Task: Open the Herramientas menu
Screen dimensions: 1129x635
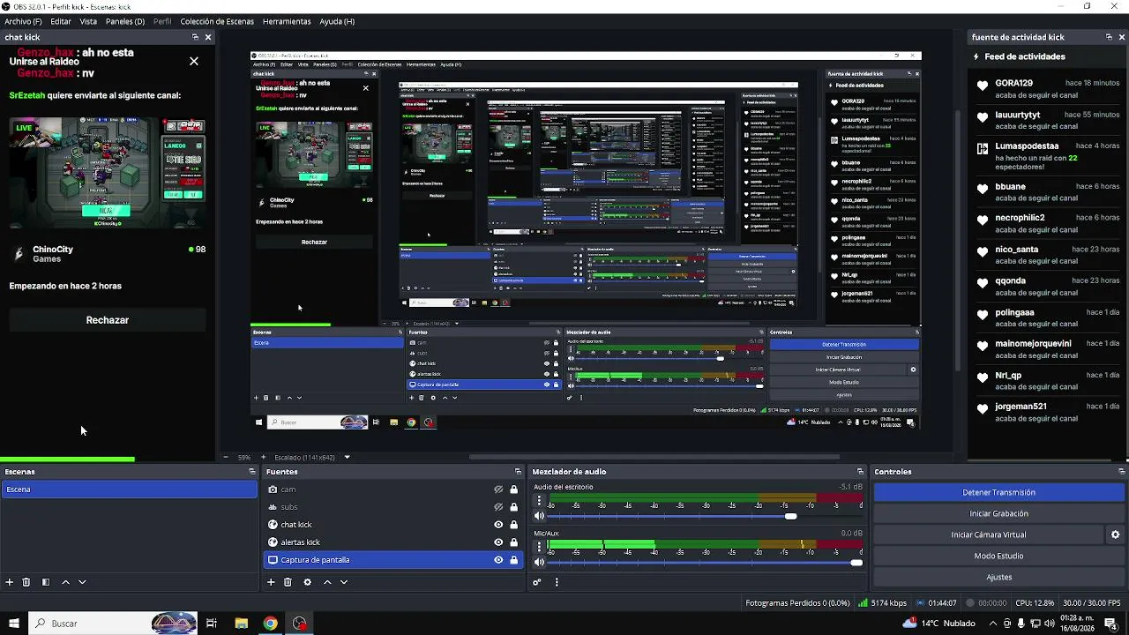Action: (287, 21)
